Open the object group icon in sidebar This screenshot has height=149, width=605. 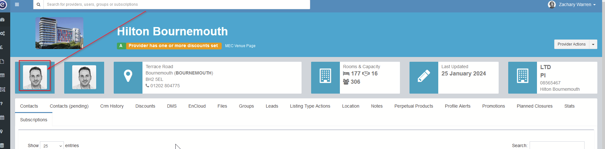pyautogui.click(x=3, y=89)
